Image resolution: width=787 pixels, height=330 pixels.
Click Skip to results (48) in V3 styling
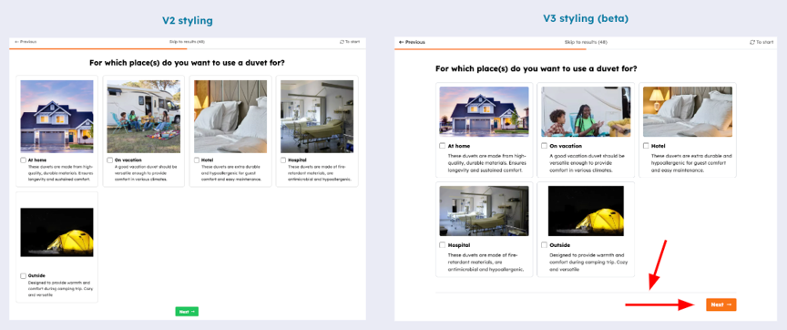point(586,42)
